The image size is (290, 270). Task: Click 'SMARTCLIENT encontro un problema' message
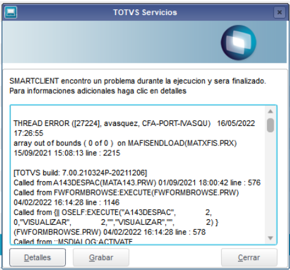point(138,81)
